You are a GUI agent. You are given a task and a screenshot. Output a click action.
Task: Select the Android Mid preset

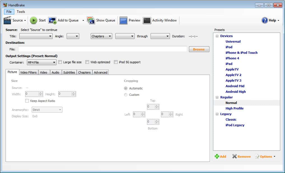235,86
